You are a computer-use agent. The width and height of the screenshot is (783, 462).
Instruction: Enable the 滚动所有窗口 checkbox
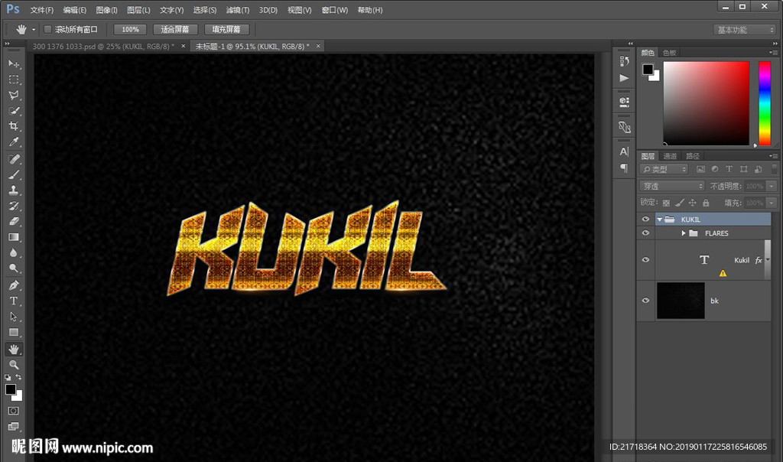pos(47,30)
